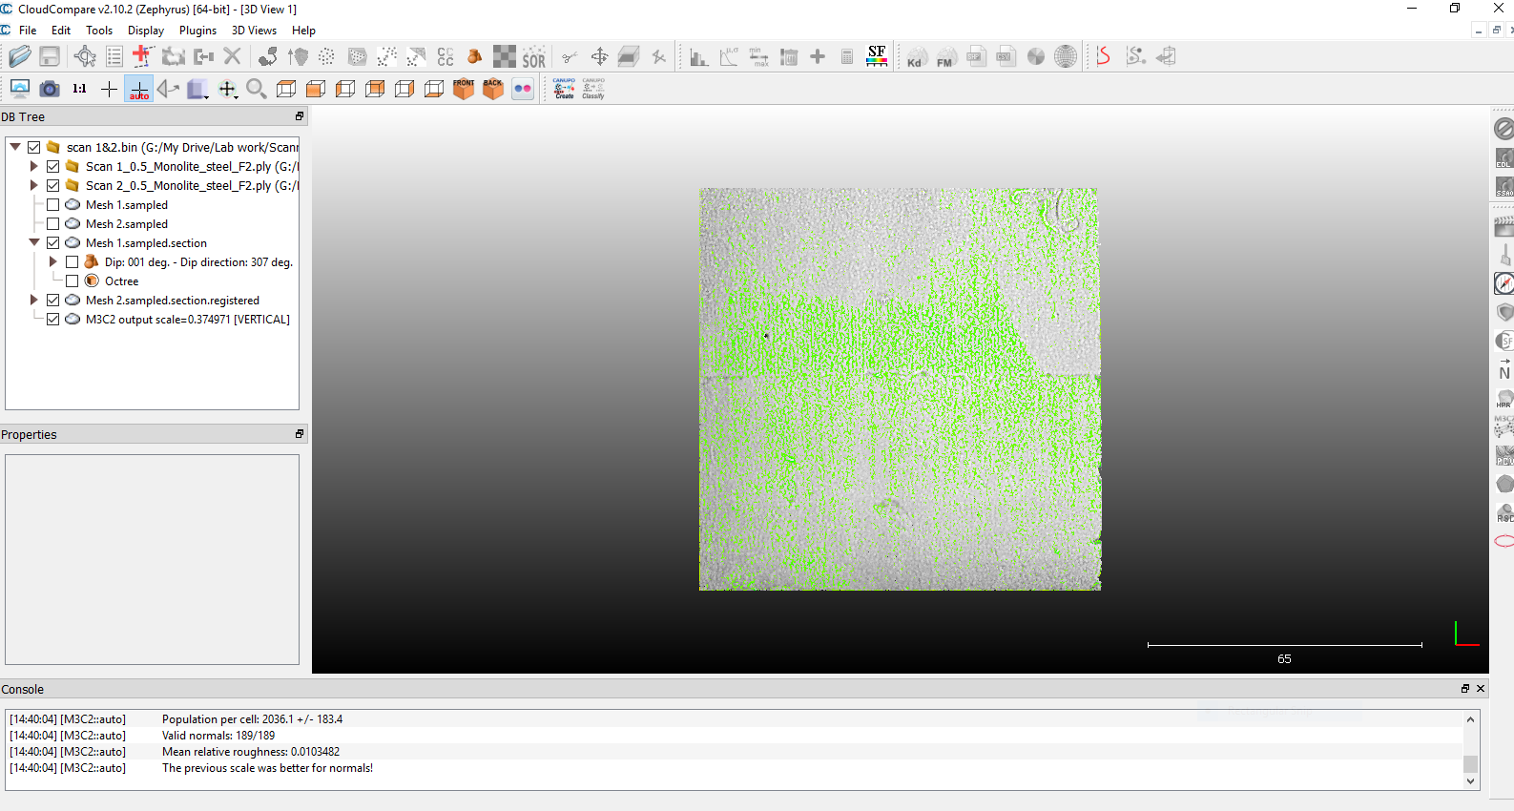Open the view-mode cube dropdown arrow
The width and height of the screenshot is (1514, 811).
[207, 96]
